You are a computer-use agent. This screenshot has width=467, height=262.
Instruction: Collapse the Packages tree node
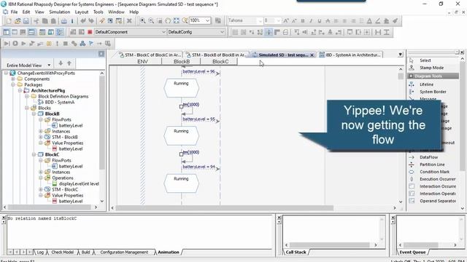pos(13,84)
